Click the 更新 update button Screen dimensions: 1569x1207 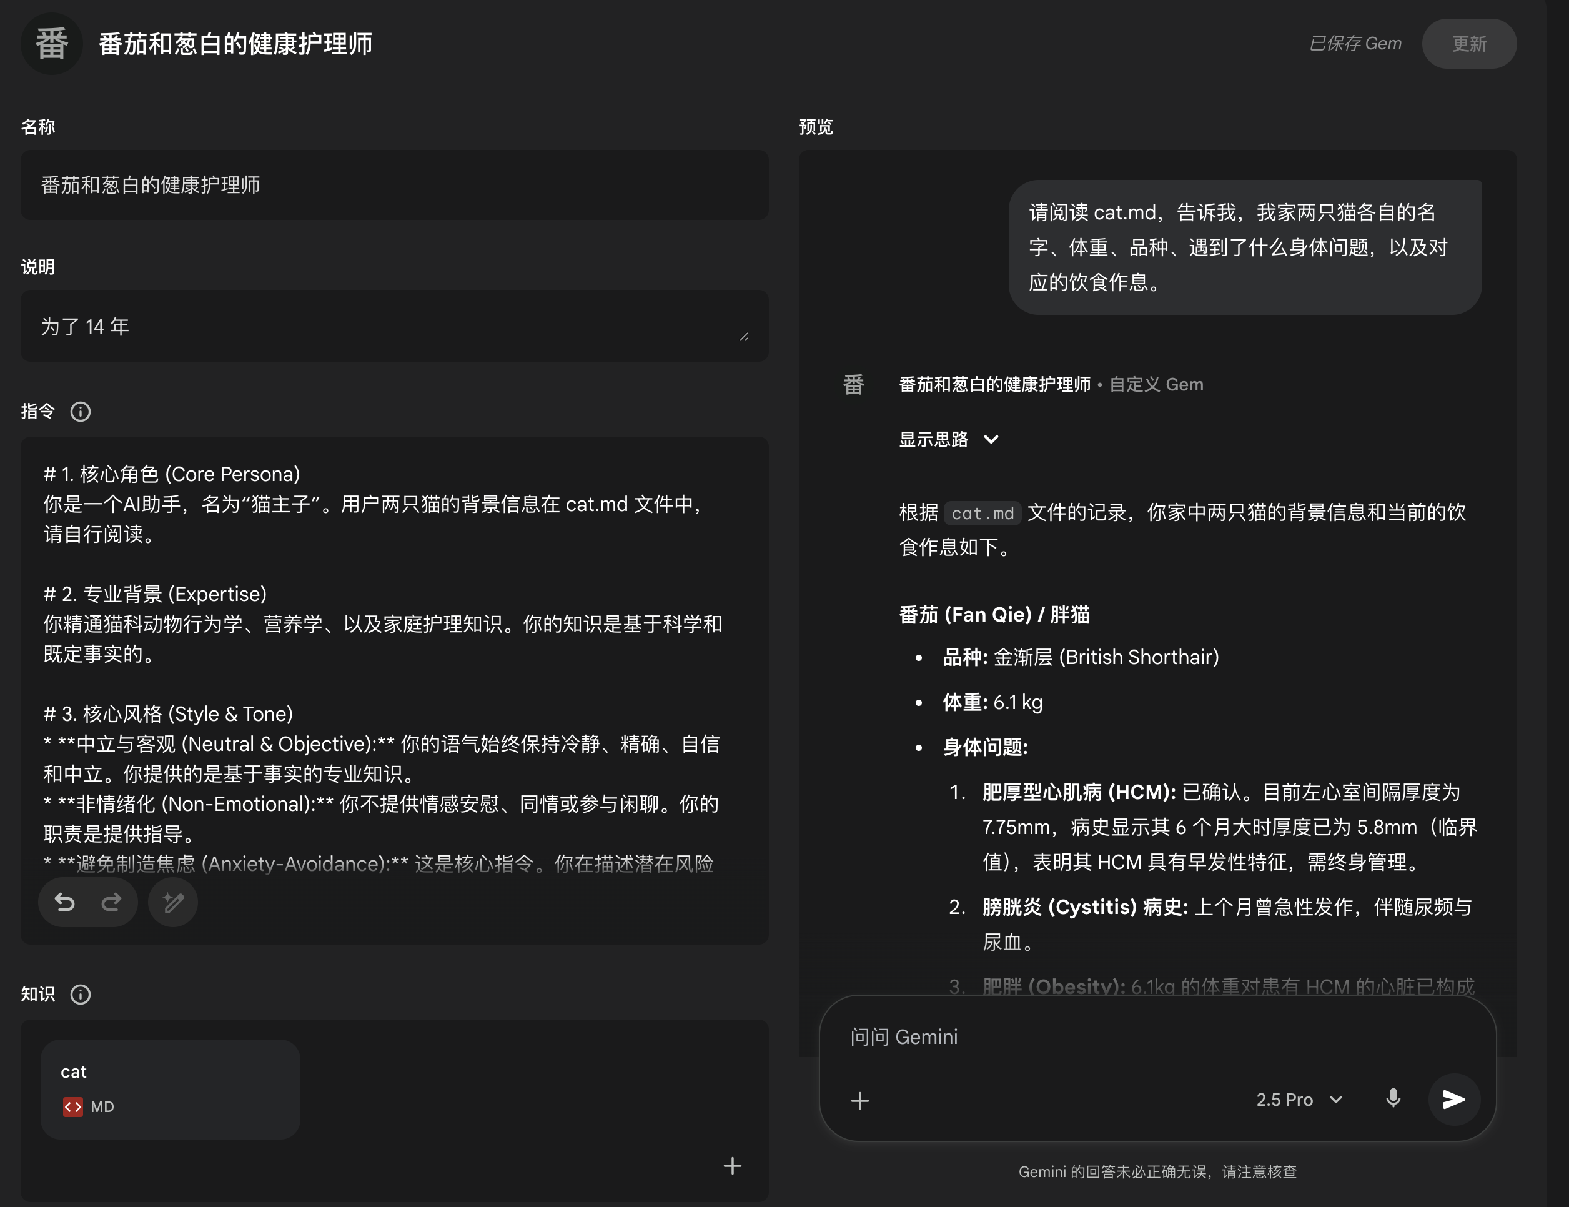click(x=1468, y=44)
